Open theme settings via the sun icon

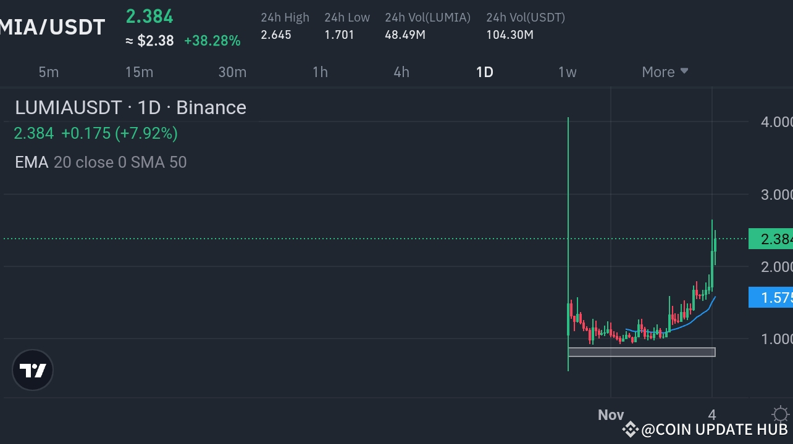tap(781, 414)
